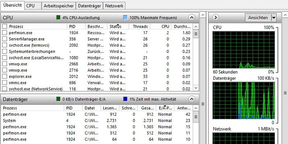Screen dimensions: 288x144
Task: Sort by Beschr... column header
Action: tap(96, 27)
